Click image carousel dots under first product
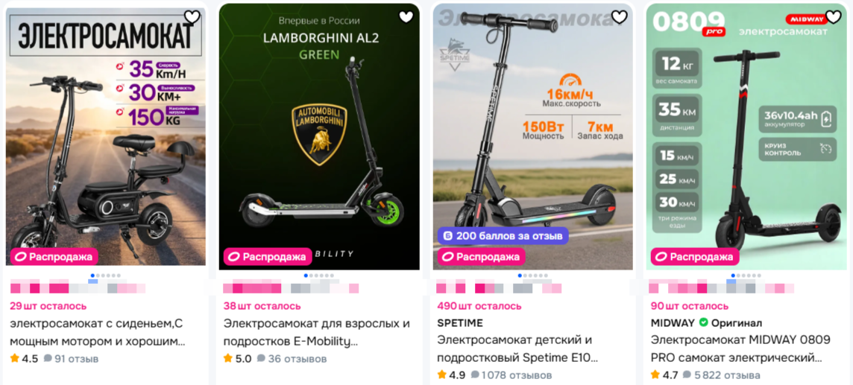Screen dimensions: 853x385 [x=106, y=276]
